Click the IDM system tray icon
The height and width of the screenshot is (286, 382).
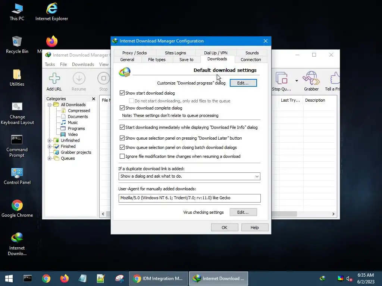point(323,278)
